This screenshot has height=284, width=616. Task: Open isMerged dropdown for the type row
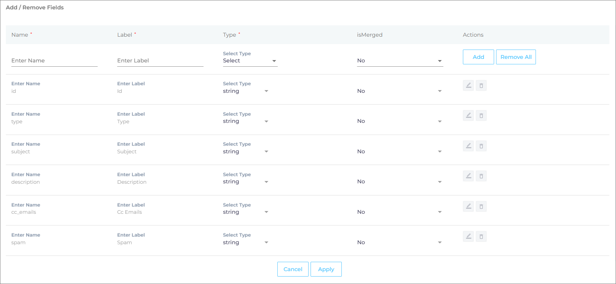click(x=400, y=121)
